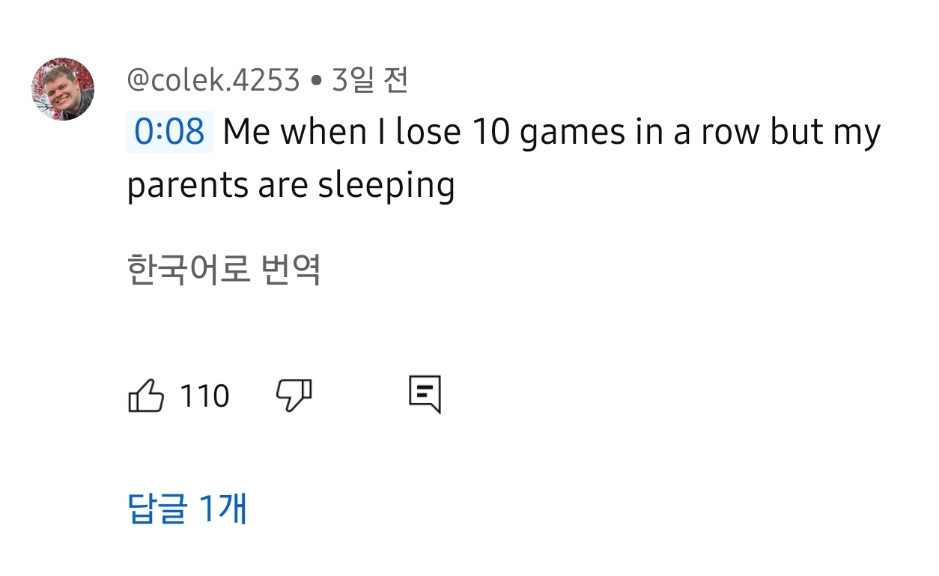Screen dimensions: 939x576
Task: Click the 3일 전 comment date
Action: tap(370, 80)
